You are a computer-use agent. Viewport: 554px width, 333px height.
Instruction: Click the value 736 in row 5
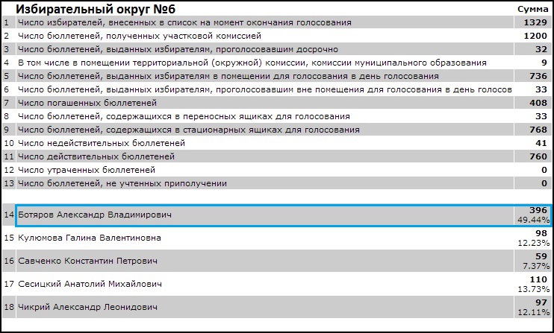[x=538, y=76]
